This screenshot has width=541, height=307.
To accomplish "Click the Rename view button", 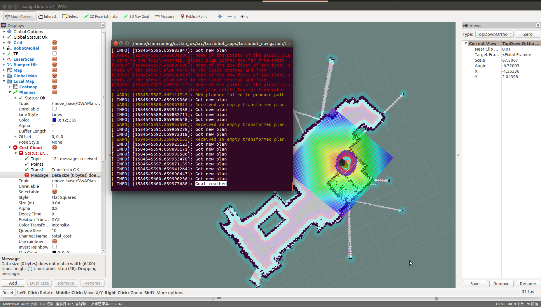I will point(528,284).
